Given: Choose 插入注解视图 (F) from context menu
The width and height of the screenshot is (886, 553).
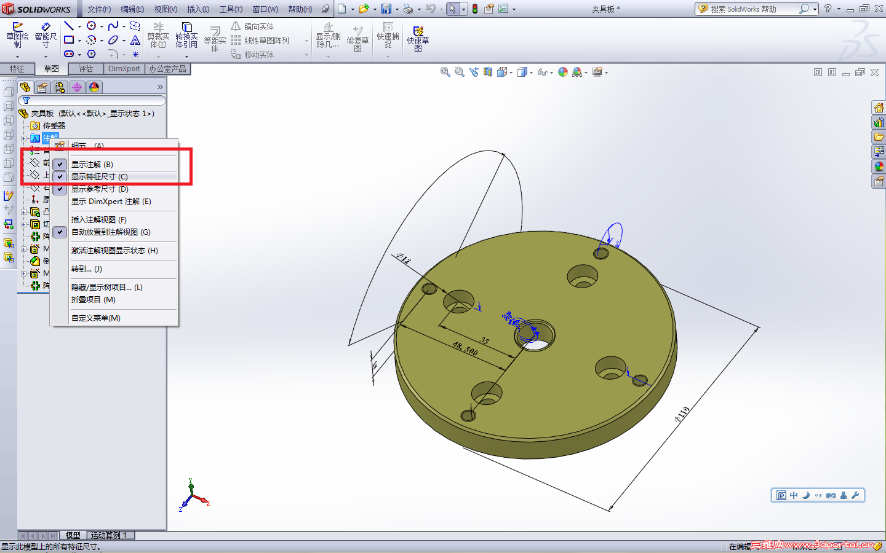Looking at the screenshot, I should (98, 219).
